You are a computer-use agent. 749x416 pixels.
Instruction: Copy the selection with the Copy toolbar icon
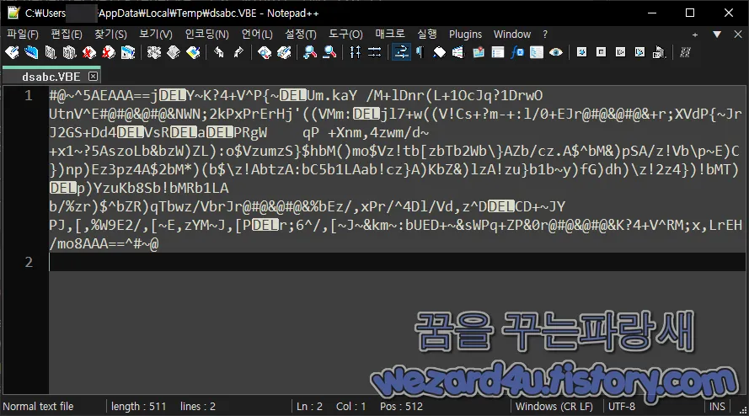(x=174, y=52)
